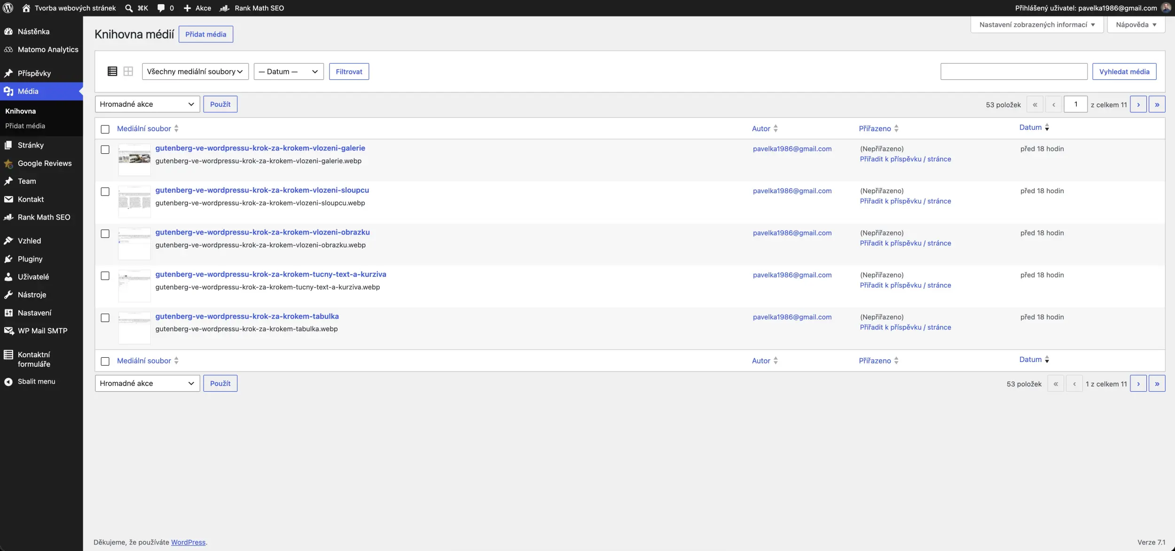Click the Filtrovat button

coord(349,71)
